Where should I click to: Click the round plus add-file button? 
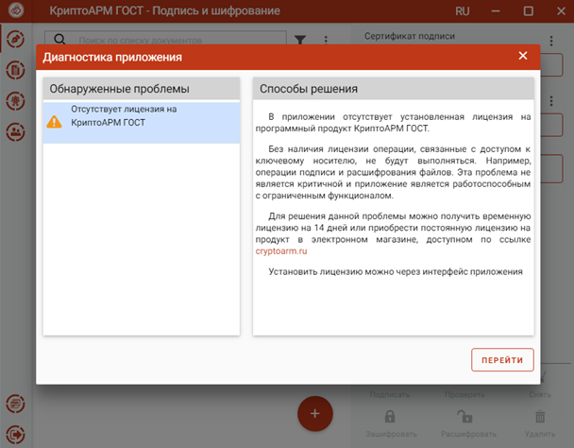(314, 414)
